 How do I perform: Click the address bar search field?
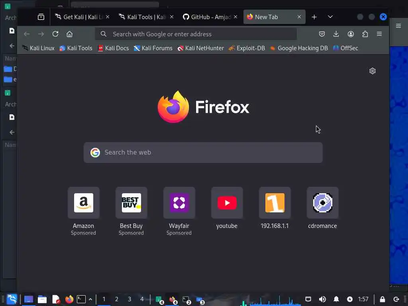tap(196, 34)
